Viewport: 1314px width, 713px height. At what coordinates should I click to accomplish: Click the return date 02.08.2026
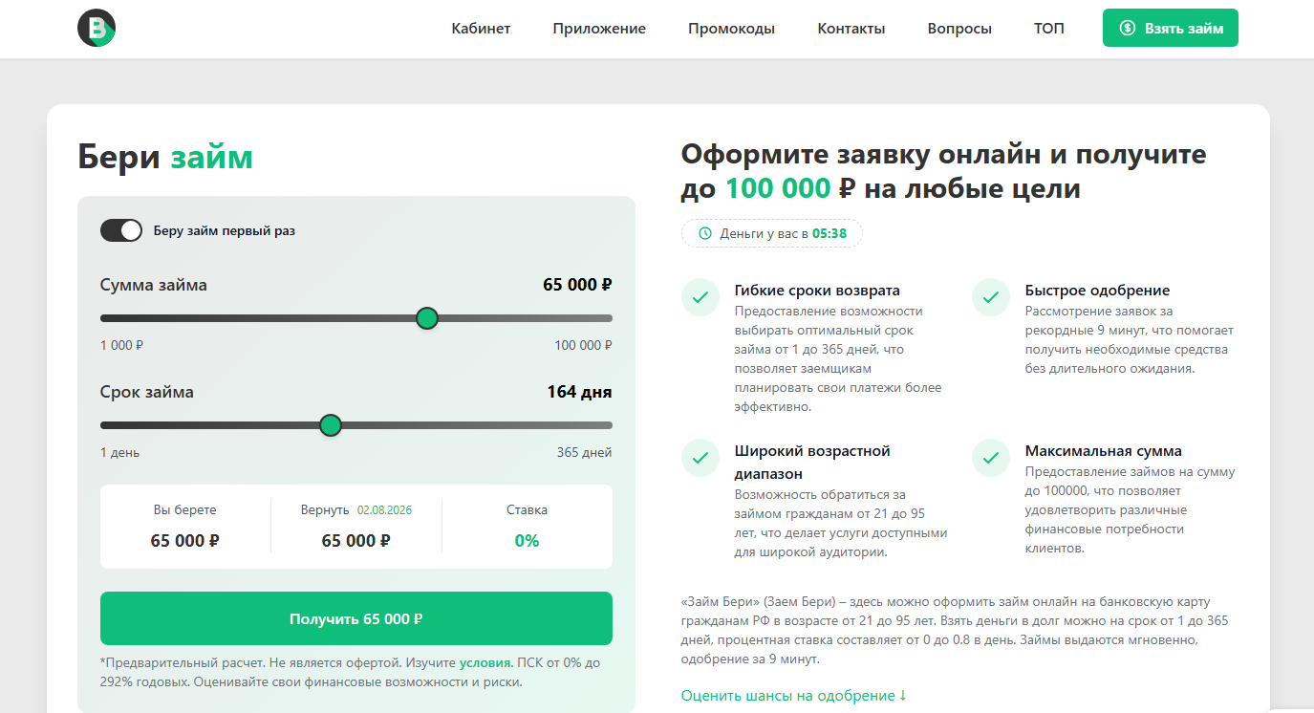point(384,510)
